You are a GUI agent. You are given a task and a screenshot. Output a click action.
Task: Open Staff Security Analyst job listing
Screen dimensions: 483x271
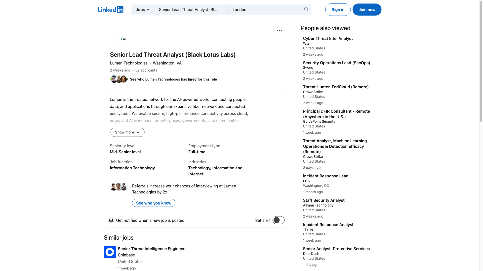coord(324,200)
